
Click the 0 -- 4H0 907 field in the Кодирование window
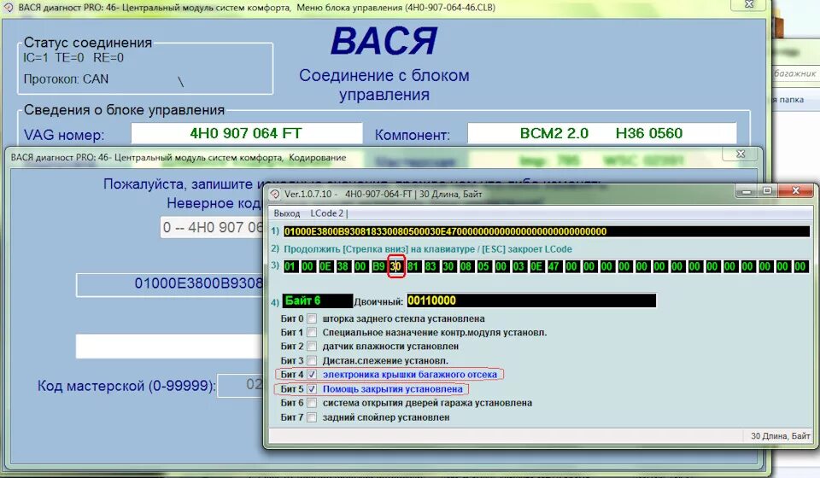[x=213, y=228]
